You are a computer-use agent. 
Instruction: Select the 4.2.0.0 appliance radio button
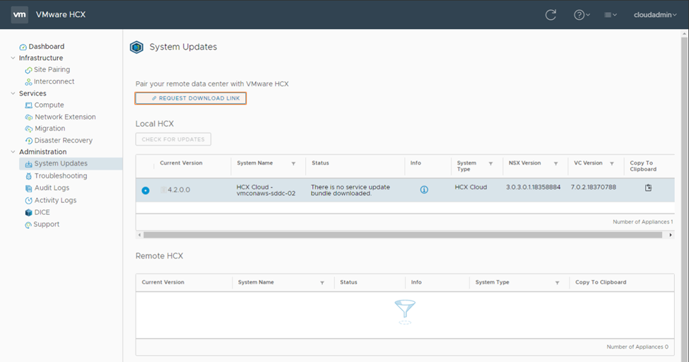coord(146,190)
